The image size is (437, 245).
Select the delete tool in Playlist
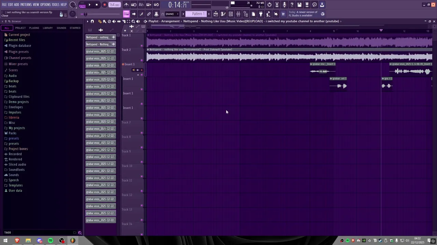click(109, 21)
